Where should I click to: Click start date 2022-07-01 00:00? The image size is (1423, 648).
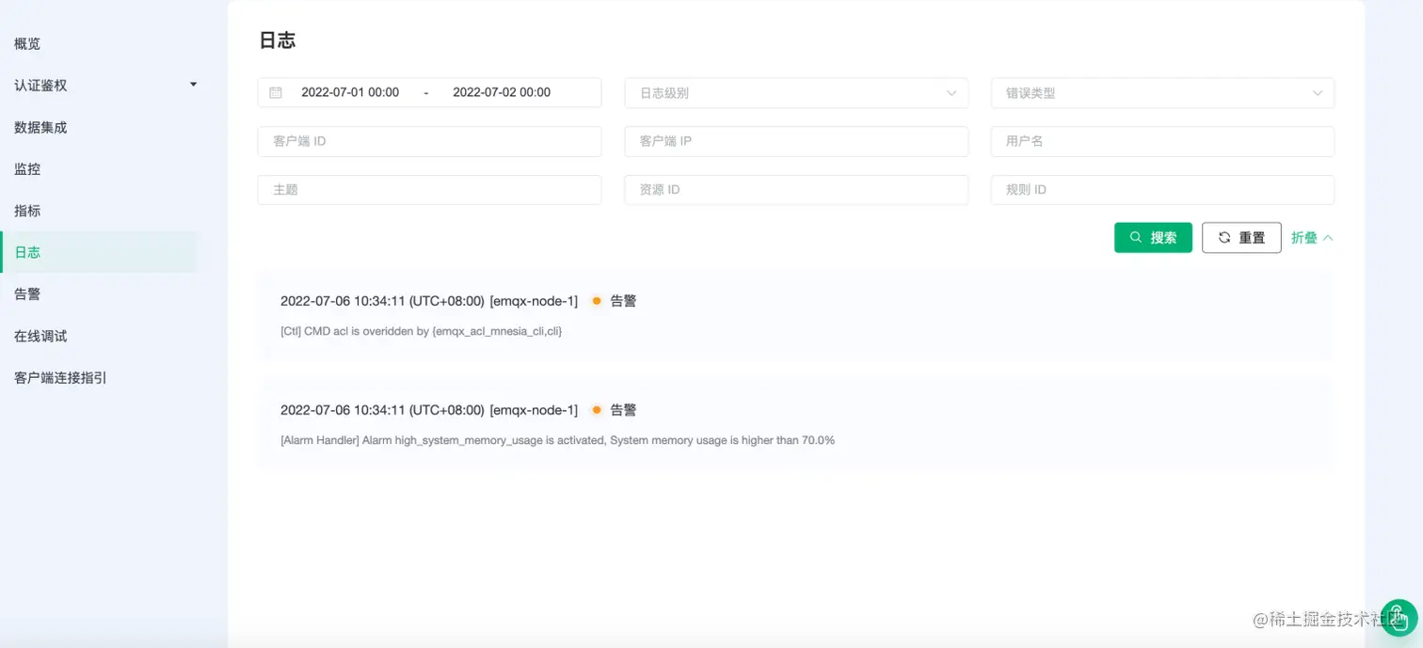[350, 92]
